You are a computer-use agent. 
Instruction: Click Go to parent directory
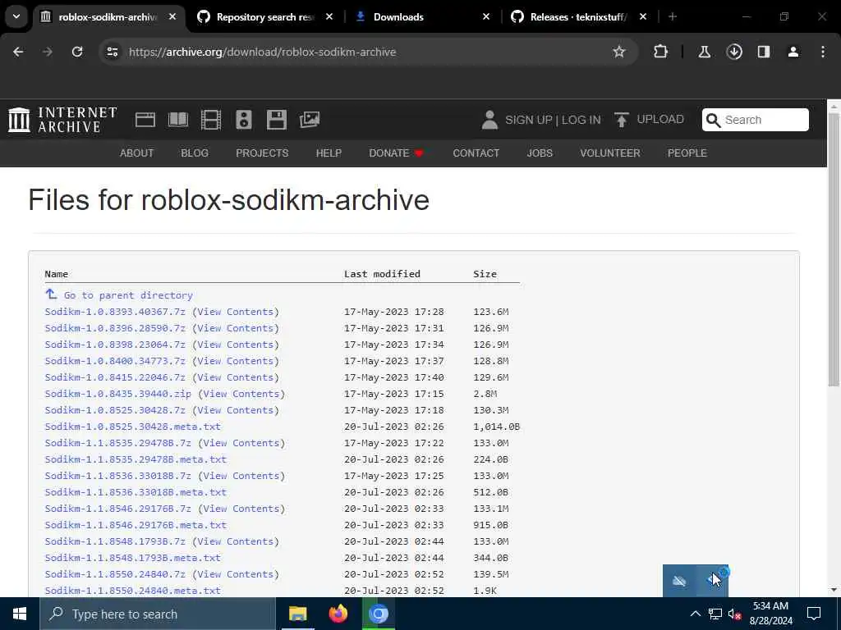(128, 295)
